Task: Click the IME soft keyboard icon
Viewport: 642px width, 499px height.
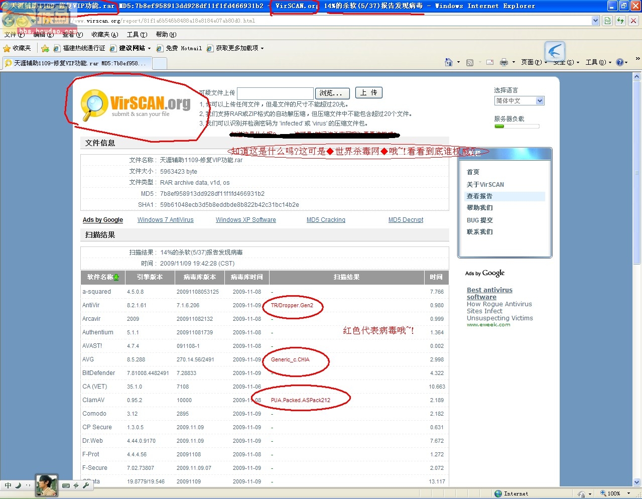Action: pyautogui.click(x=66, y=485)
